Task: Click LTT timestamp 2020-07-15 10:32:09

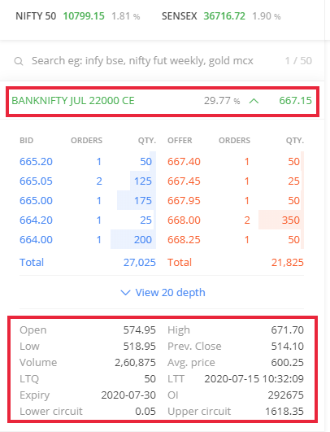Action: click(254, 379)
